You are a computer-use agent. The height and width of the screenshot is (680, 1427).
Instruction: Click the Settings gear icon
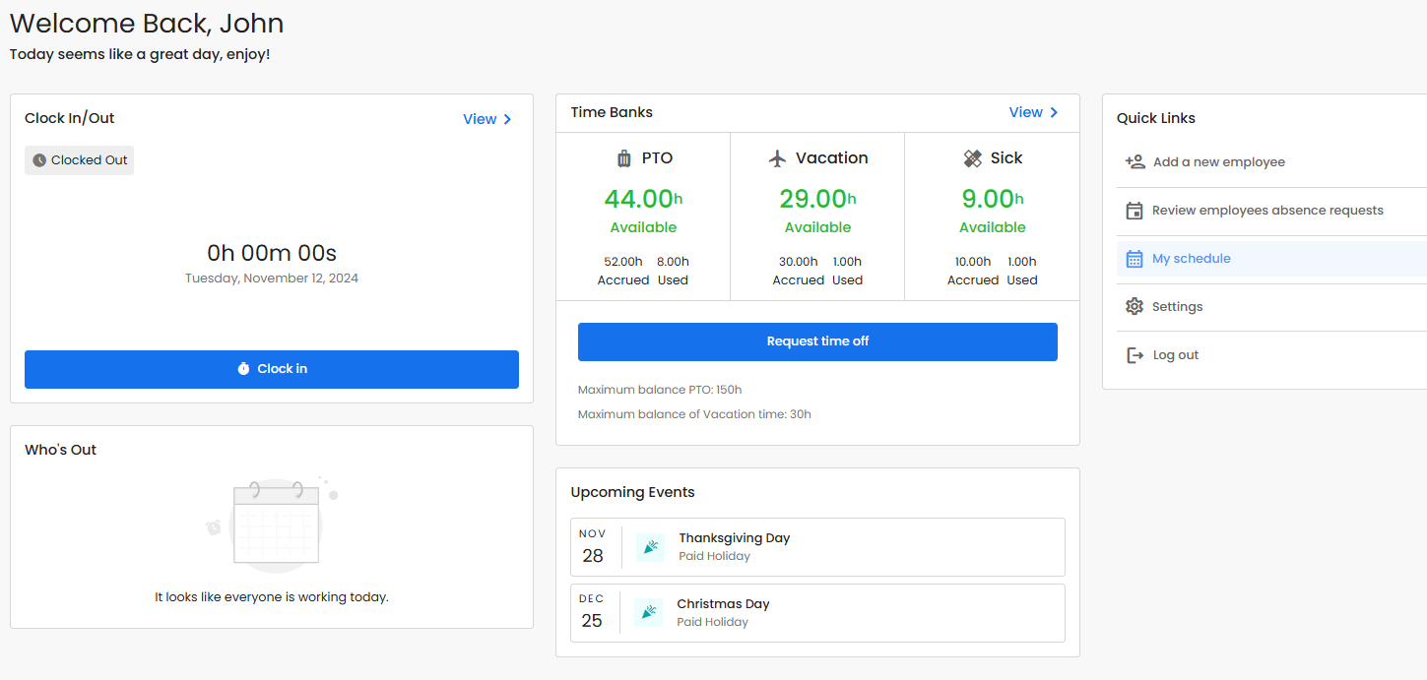[x=1135, y=307]
